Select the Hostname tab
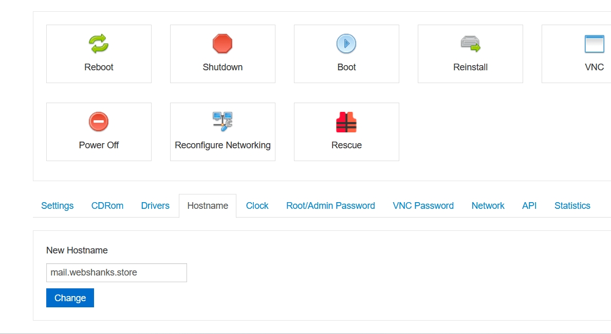 click(208, 206)
